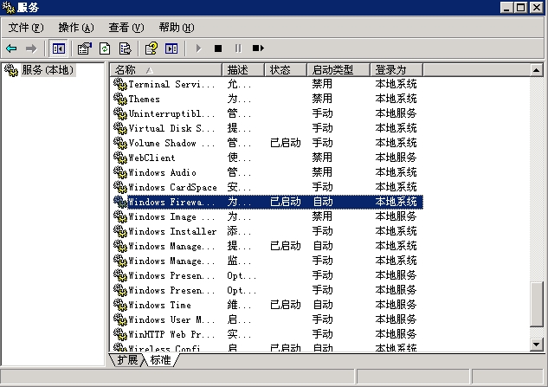548x387 pixels.
Task: Click the Windows User M... service name
Action: (x=171, y=319)
